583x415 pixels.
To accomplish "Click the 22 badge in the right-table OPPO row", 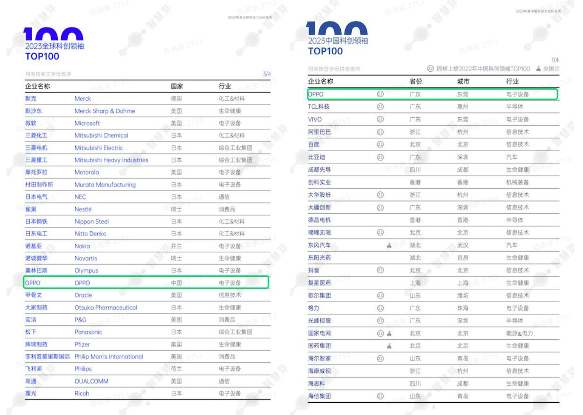I will pyautogui.click(x=380, y=94).
